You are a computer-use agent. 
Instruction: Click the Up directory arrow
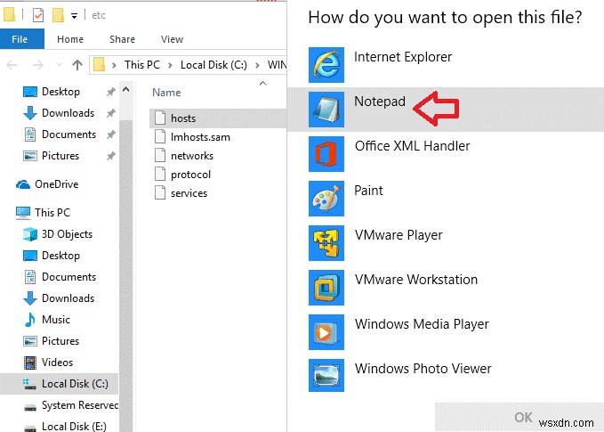(x=77, y=65)
